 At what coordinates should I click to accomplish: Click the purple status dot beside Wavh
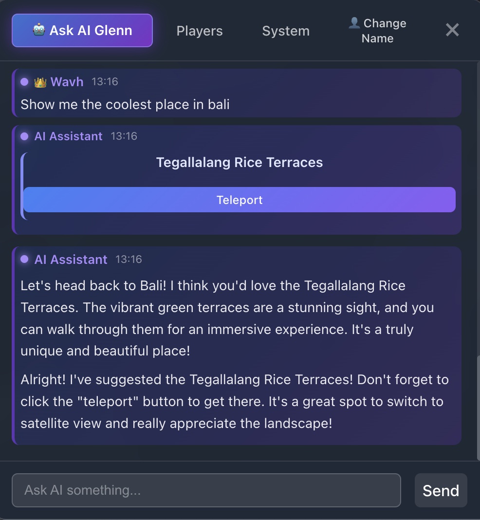(x=25, y=82)
